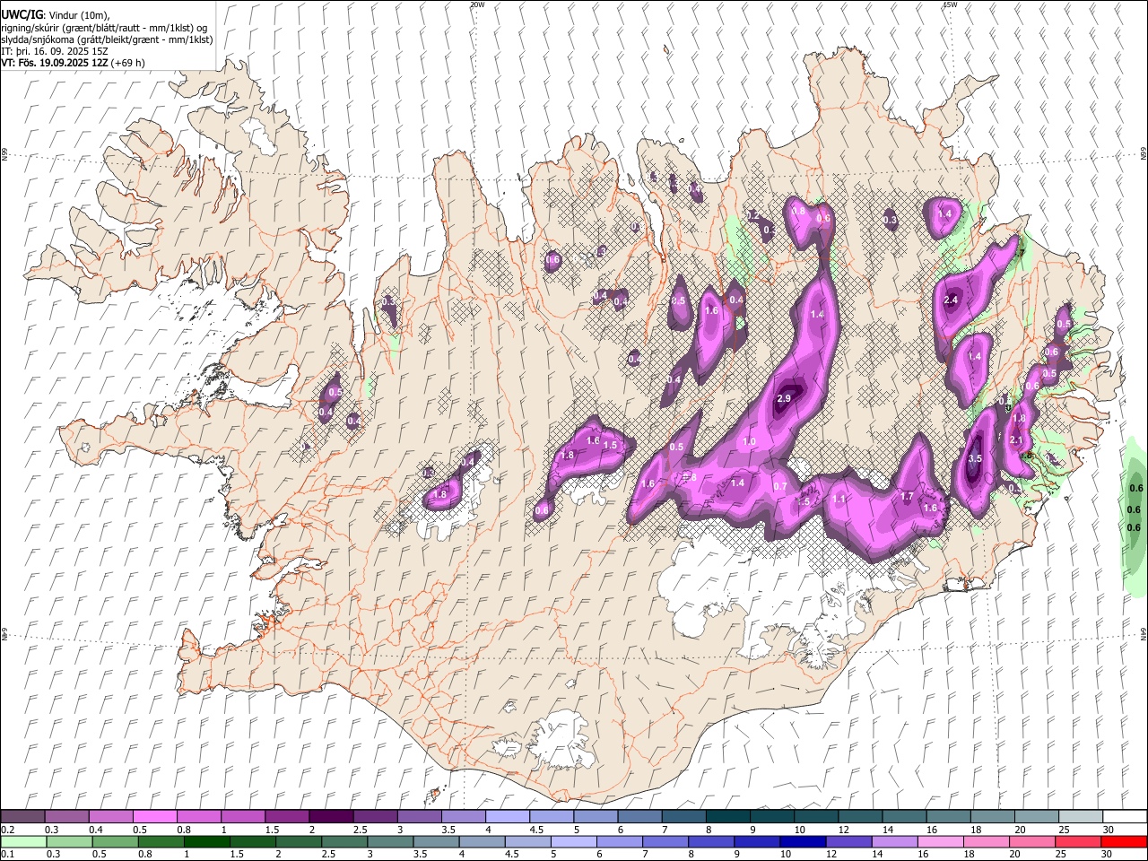Select the 1.1 precipitation value on the map
The height and width of the screenshot is (861, 1148).
[839, 499]
